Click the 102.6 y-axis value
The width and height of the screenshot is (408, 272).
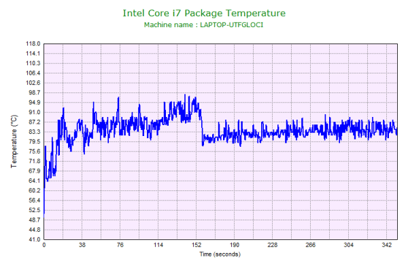tap(33, 83)
